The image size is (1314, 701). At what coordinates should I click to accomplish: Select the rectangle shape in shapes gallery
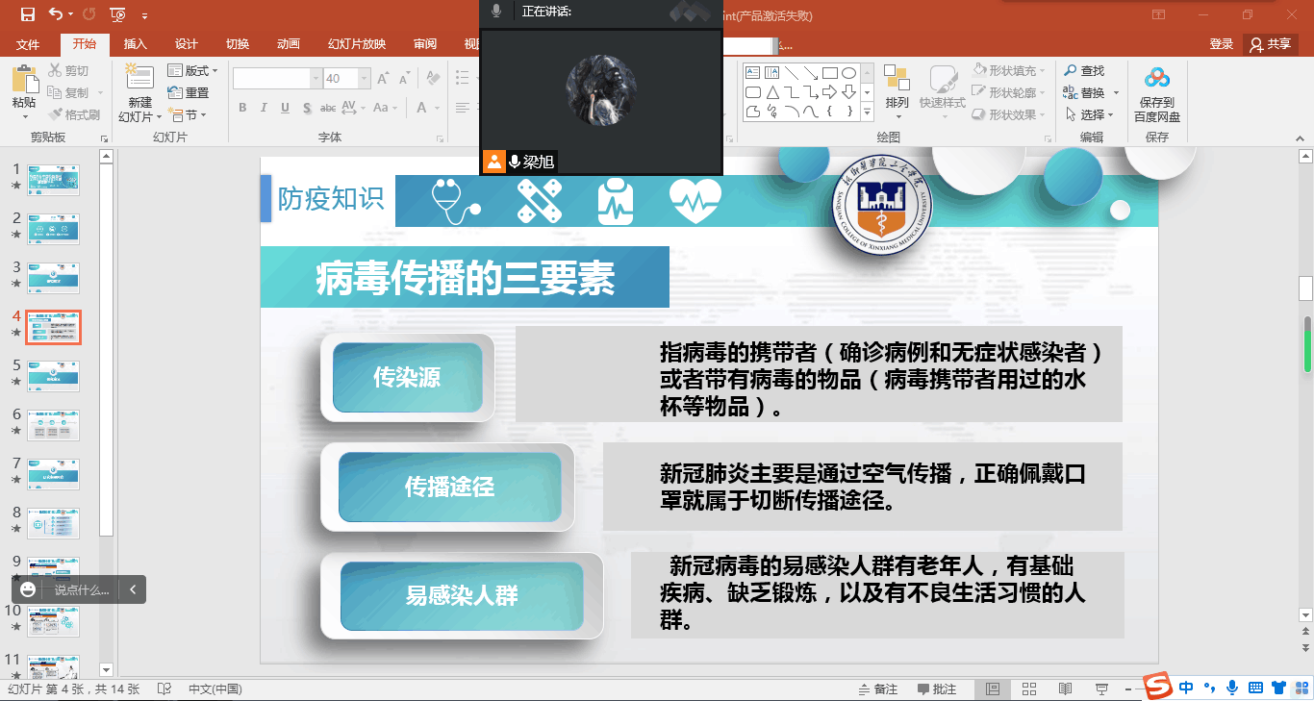(829, 73)
